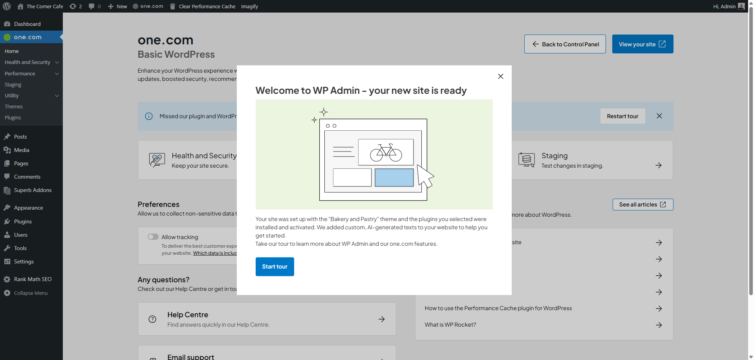Open Imagify in the admin bar
Image resolution: width=754 pixels, height=360 pixels.
[x=249, y=6]
